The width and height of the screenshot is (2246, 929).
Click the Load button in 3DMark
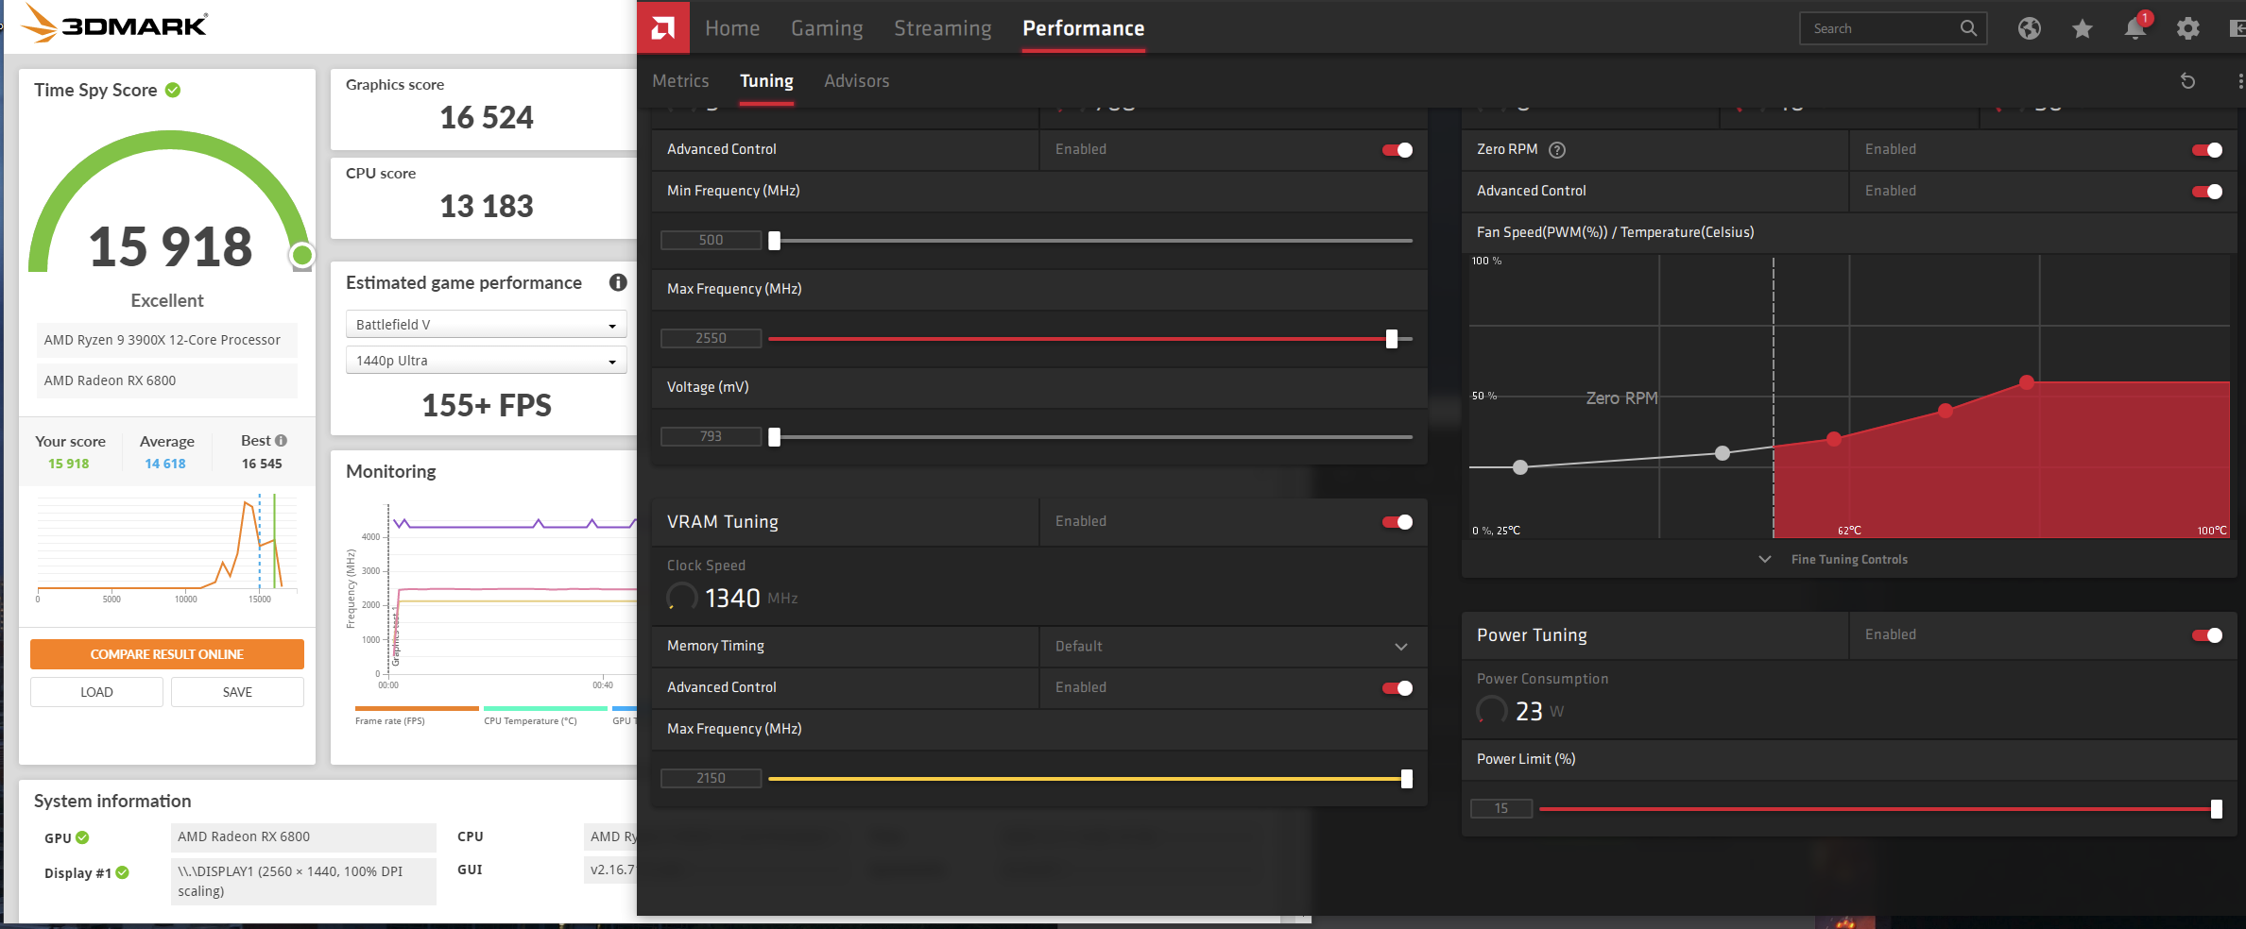point(96,692)
